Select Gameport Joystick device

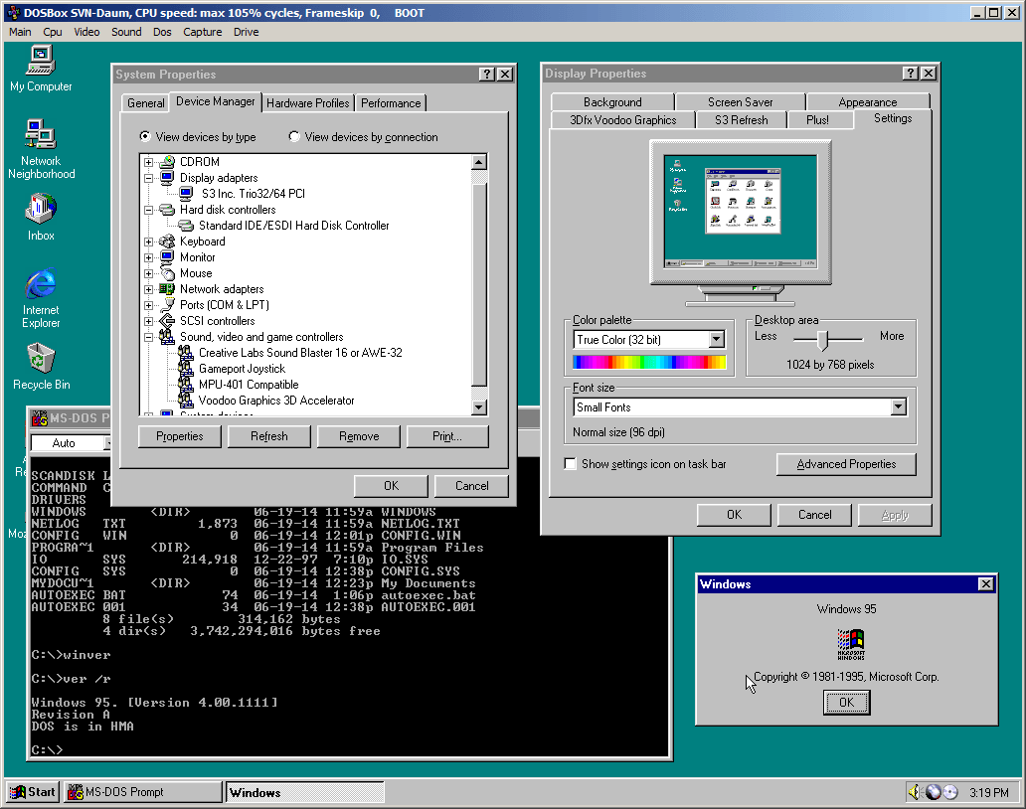click(x=242, y=369)
